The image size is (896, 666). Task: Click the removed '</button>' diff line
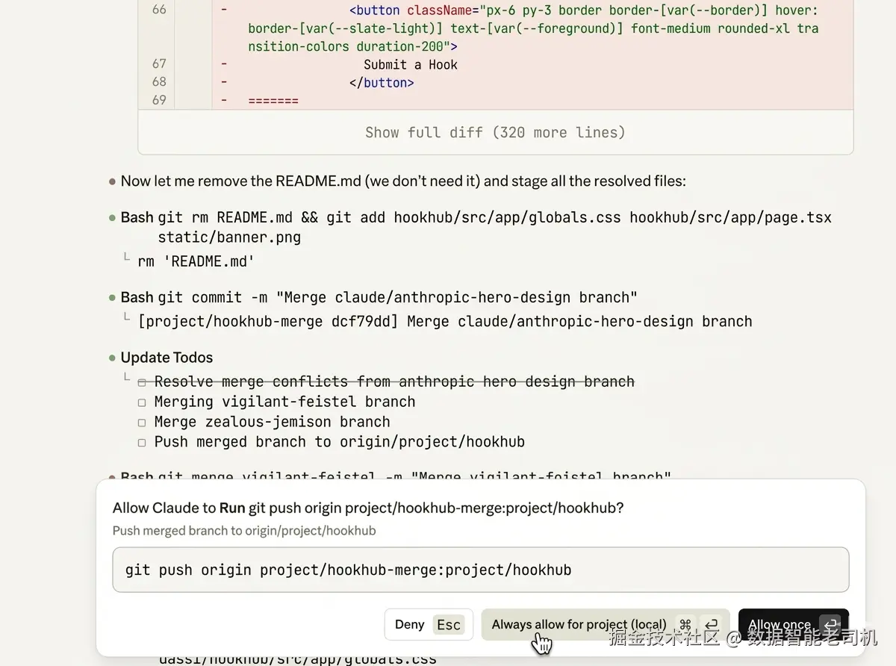[382, 82]
